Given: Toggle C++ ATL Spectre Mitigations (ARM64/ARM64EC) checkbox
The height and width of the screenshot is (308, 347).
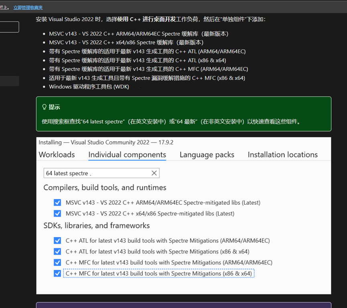Looking at the screenshot, I should (57, 240).
